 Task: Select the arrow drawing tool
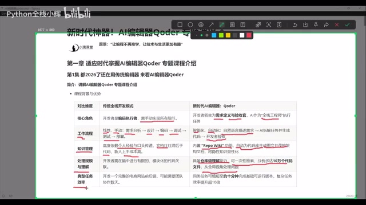pos(212,24)
